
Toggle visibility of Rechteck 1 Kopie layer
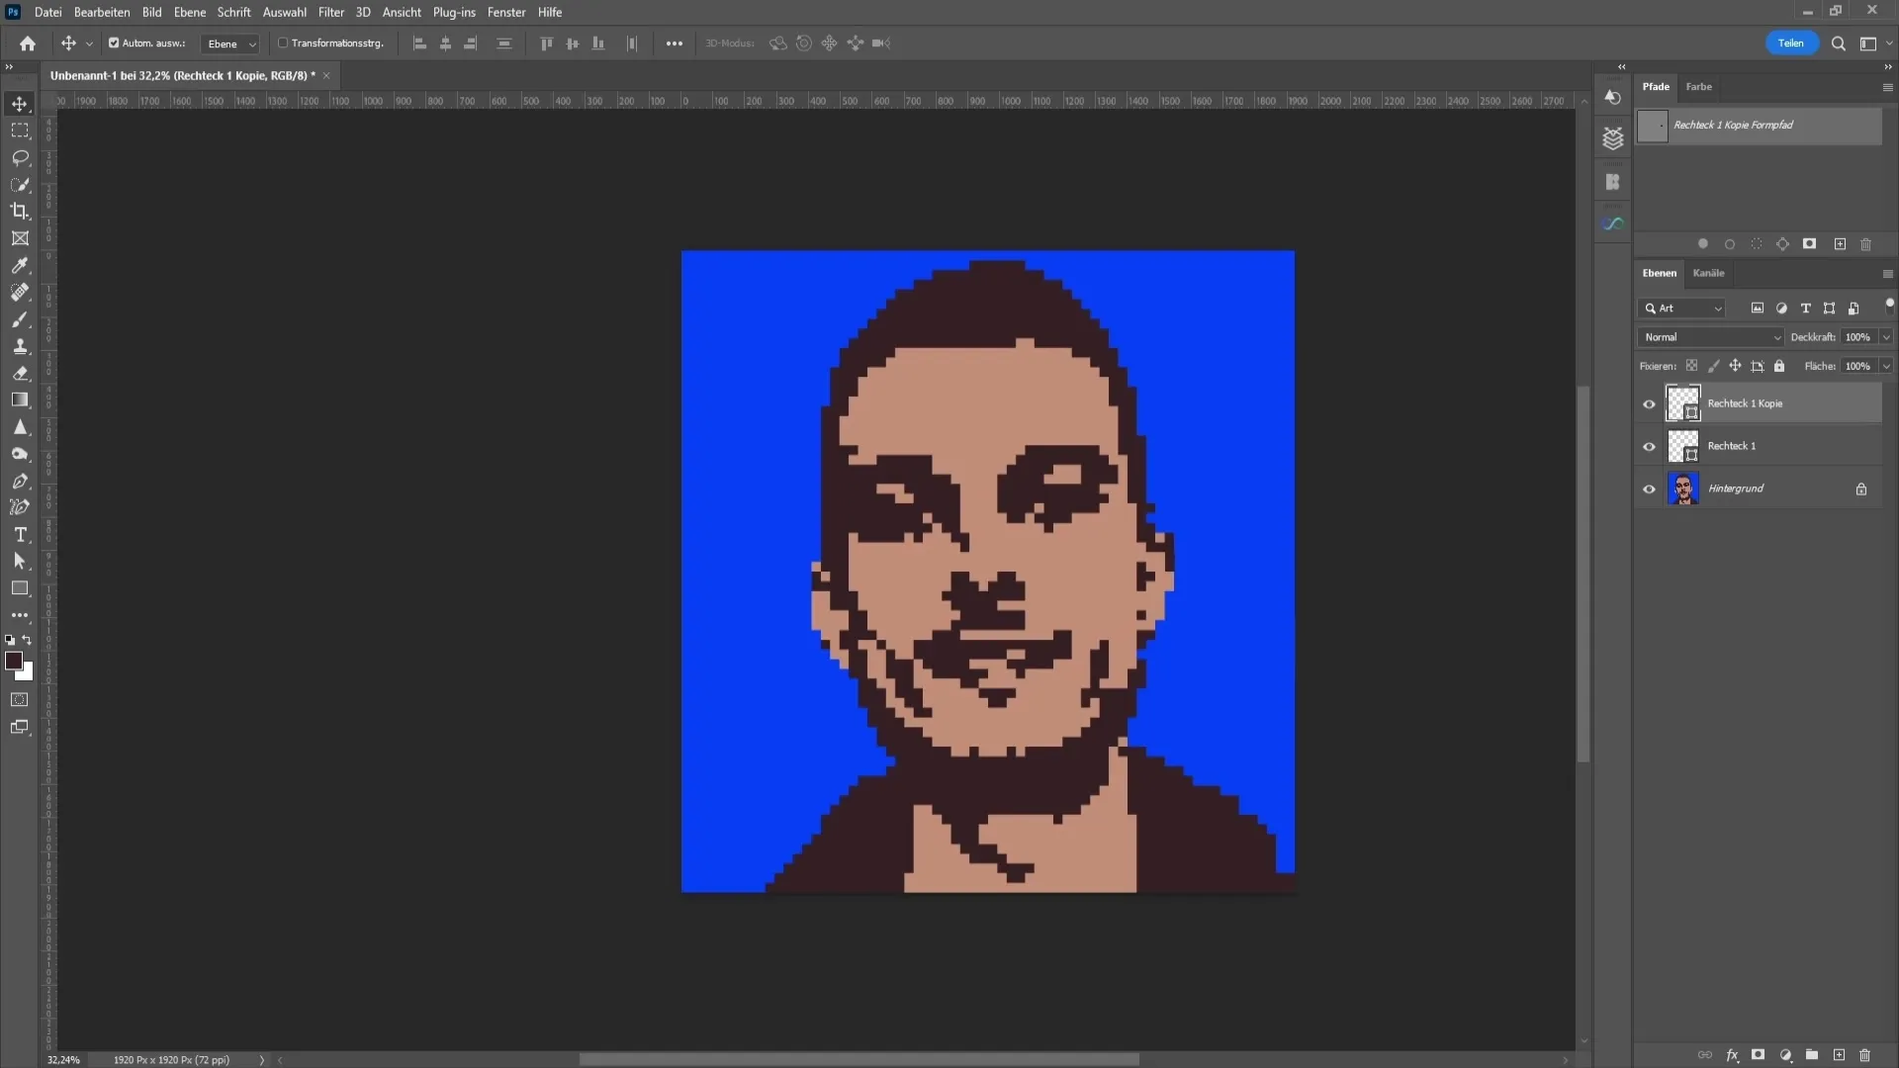point(1649,401)
